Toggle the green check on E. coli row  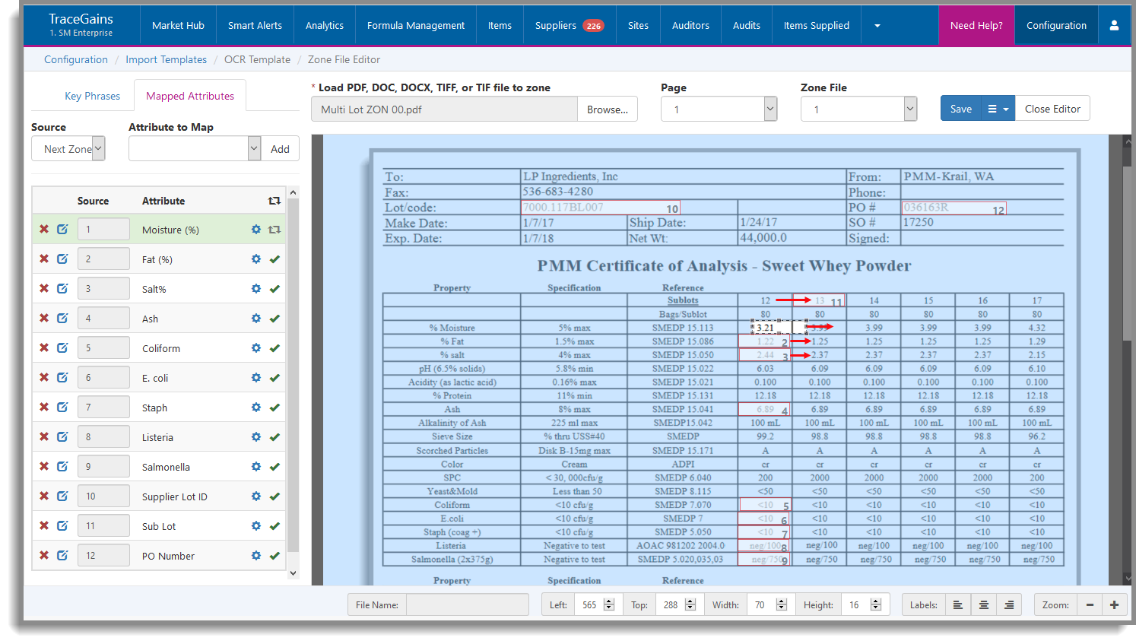click(274, 377)
